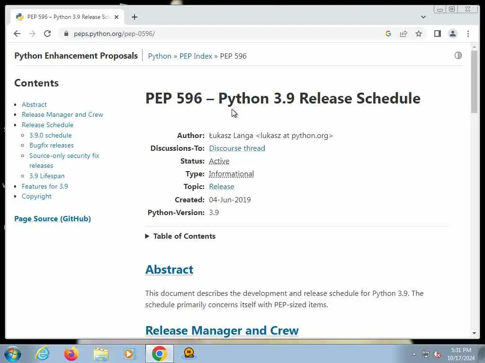The height and width of the screenshot is (363, 485).
Task: Click the browser forward arrow
Action: coord(32,34)
